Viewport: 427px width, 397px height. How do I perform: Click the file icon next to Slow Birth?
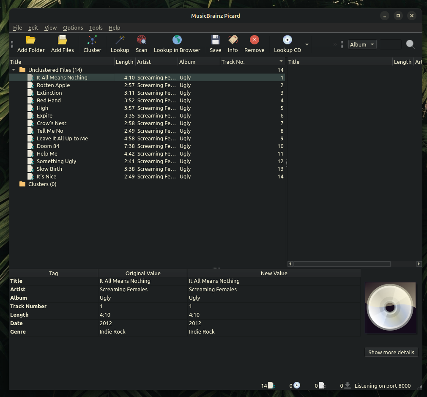[31, 169]
